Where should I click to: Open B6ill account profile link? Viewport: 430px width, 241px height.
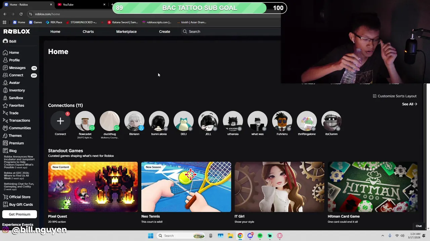(x=9, y=41)
